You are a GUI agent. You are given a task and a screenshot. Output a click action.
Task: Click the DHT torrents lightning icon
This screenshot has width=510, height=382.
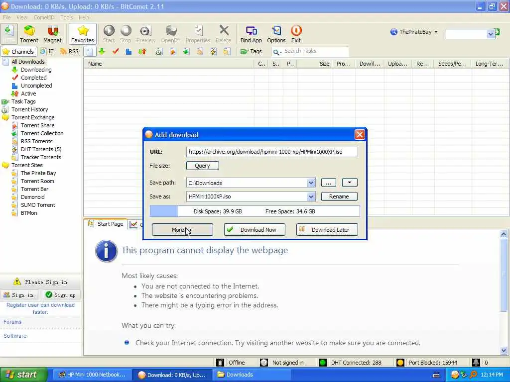tap(213, 51)
